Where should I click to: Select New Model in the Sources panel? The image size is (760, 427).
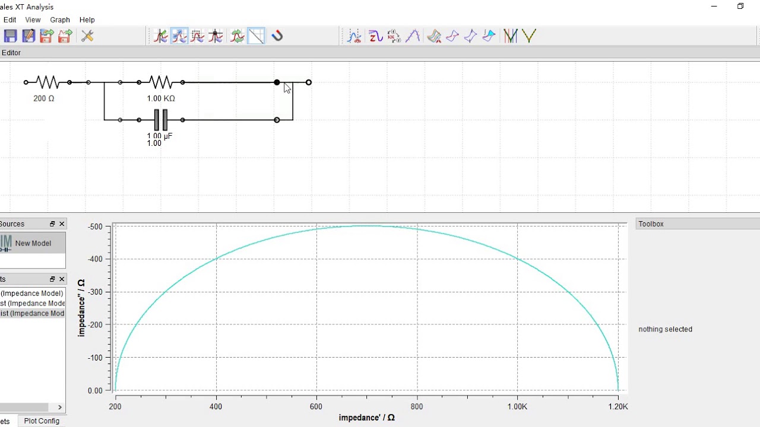(x=33, y=243)
